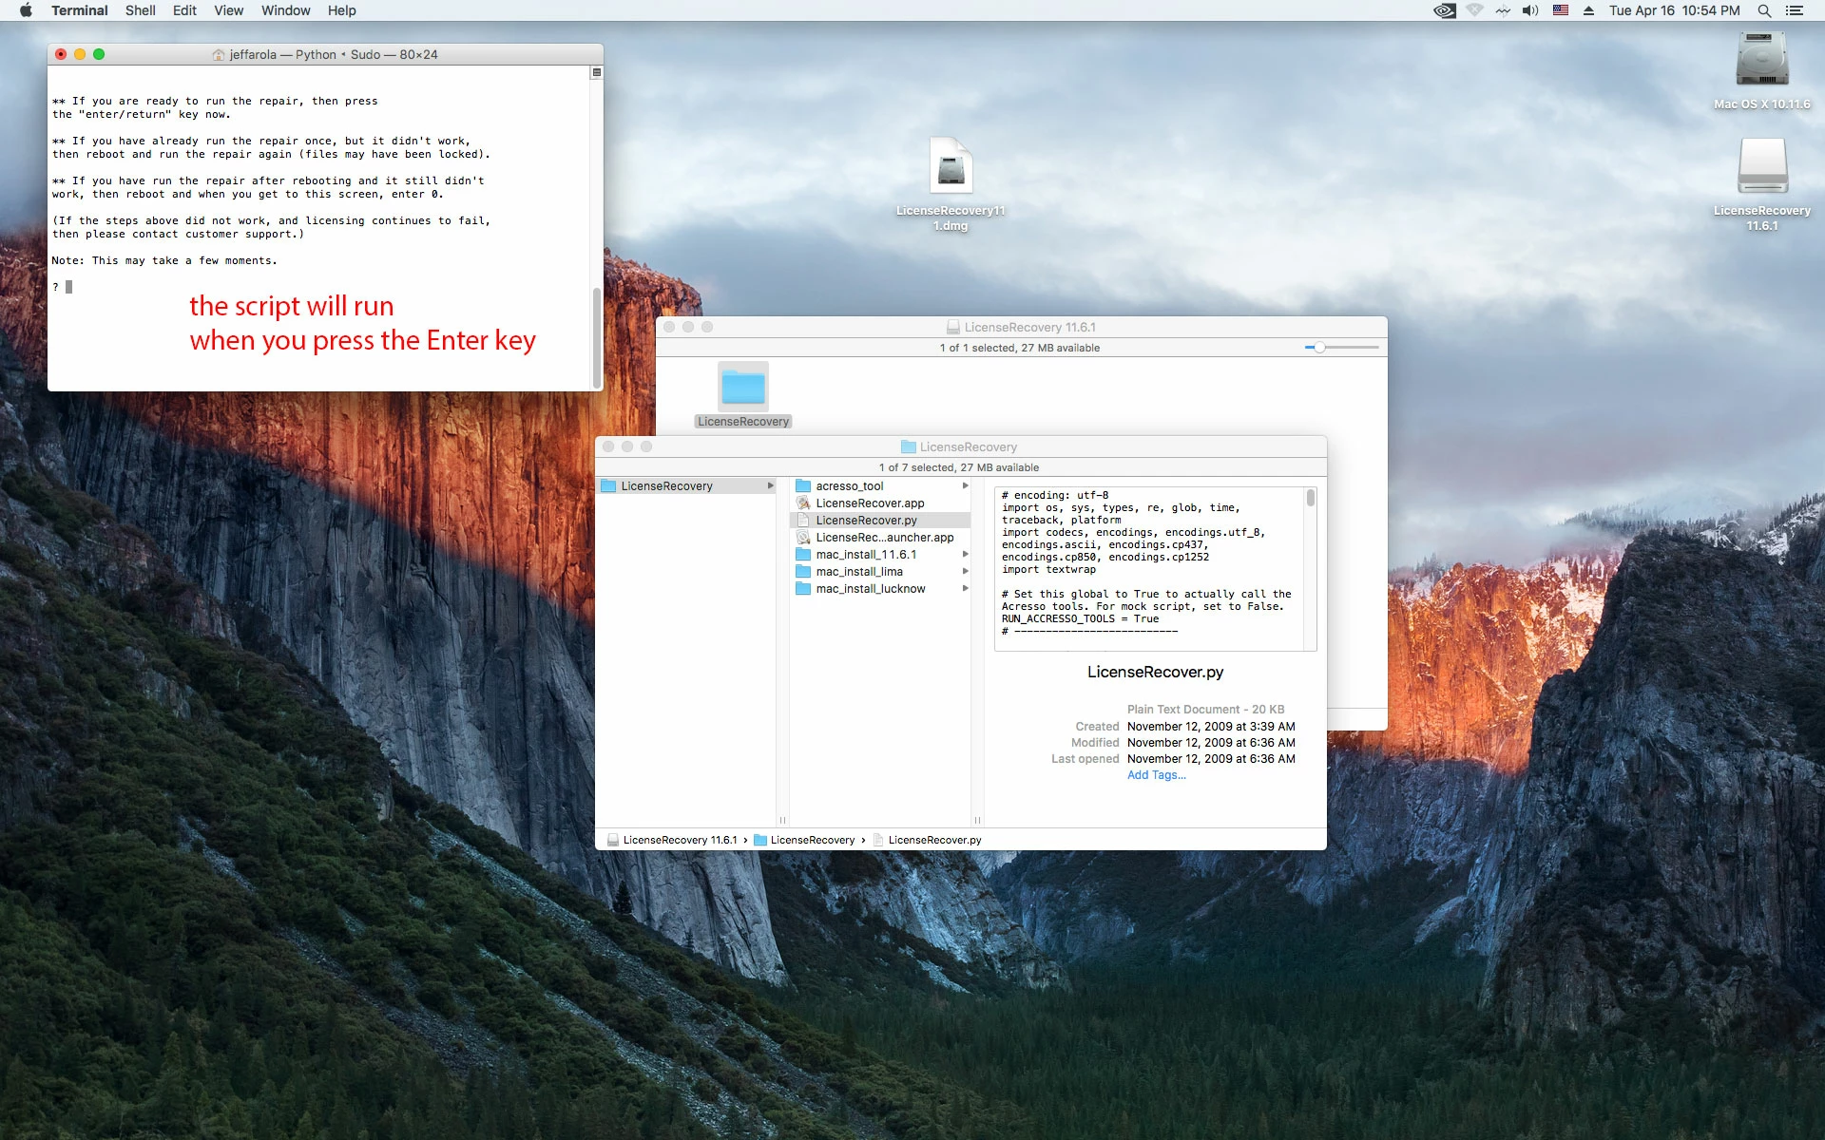The height and width of the screenshot is (1140, 1825).
Task: Select LicenseRecover.app in the file list
Action: (x=870, y=503)
